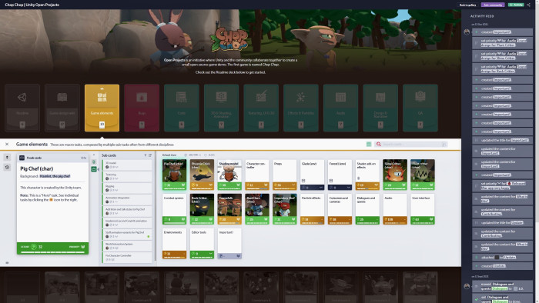Image resolution: width=539 pixels, height=303 pixels.
Task: Click the Activity button in top bar
Action: pyautogui.click(x=517, y=5)
